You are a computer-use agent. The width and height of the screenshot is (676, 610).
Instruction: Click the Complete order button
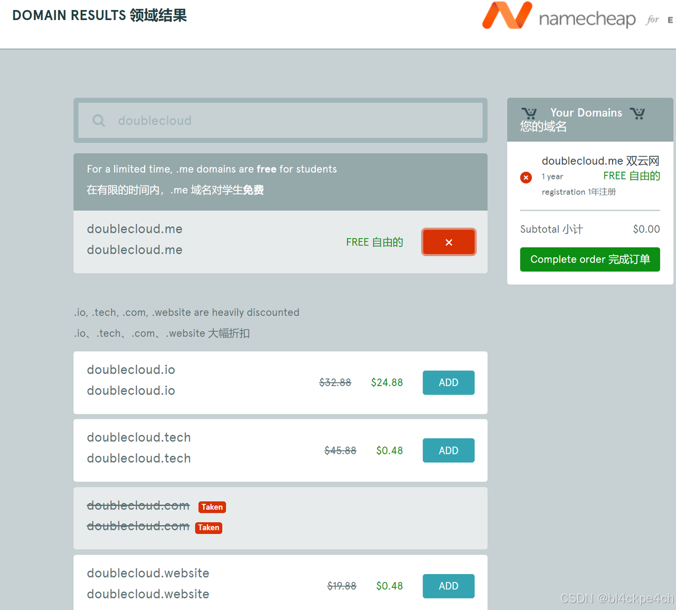pos(590,259)
